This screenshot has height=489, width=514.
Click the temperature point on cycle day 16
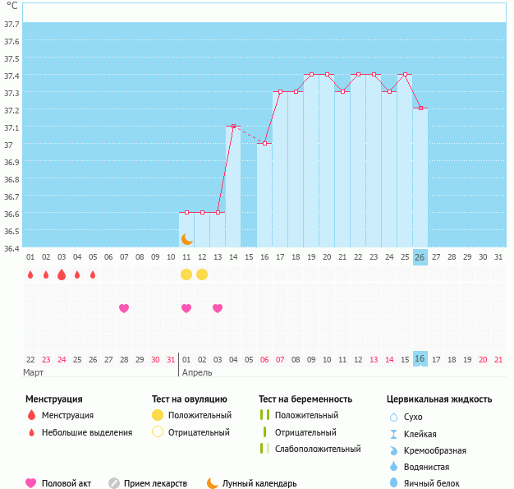pos(264,144)
